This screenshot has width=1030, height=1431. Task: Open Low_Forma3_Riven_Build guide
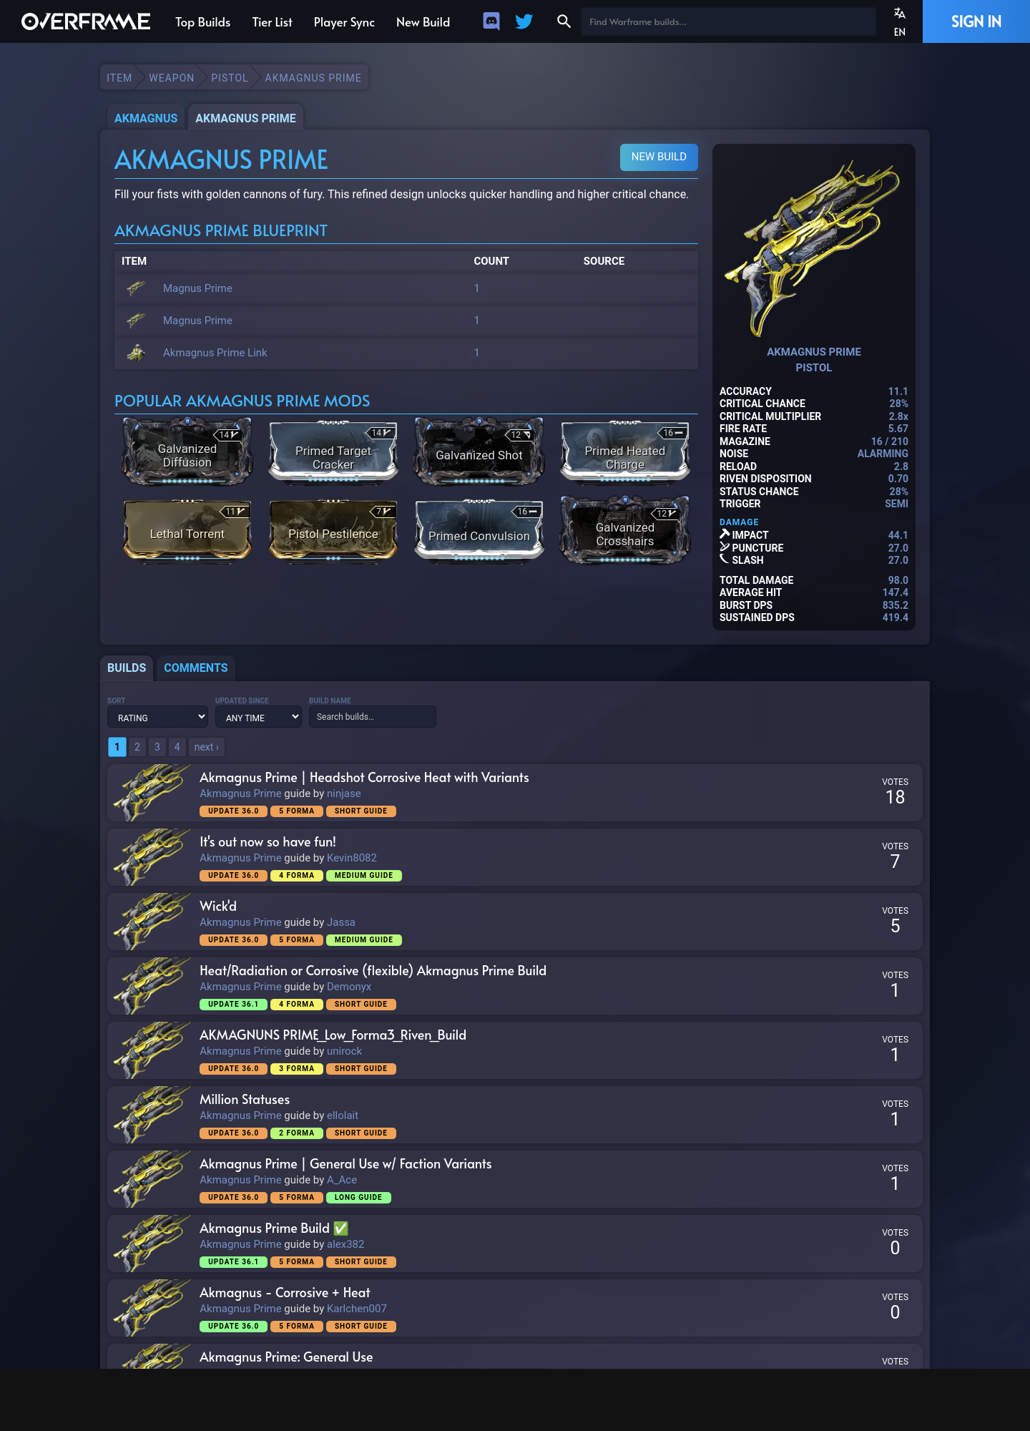pos(333,1035)
